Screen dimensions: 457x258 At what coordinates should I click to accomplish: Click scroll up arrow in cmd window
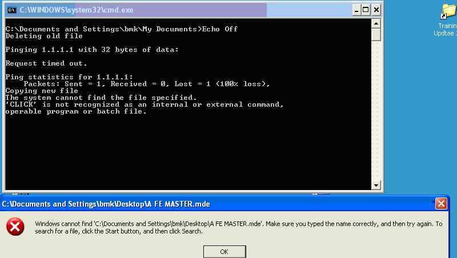click(376, 23)
